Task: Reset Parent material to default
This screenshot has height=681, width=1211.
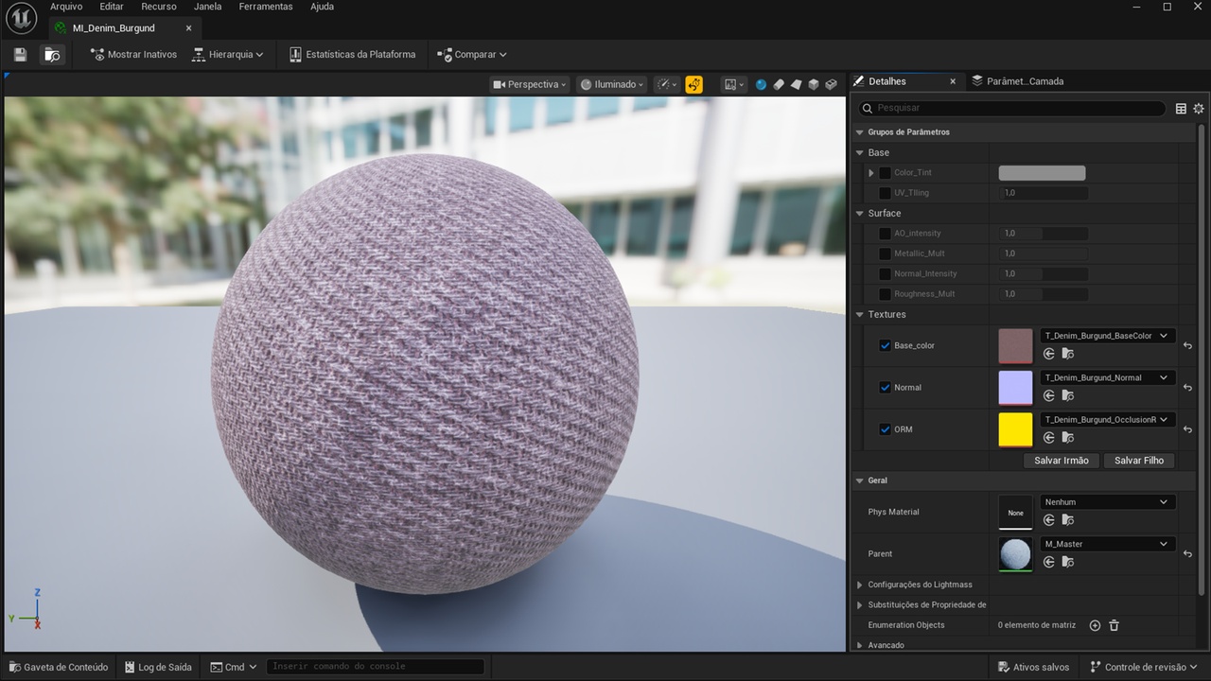Action: (x=1187, y=554)
